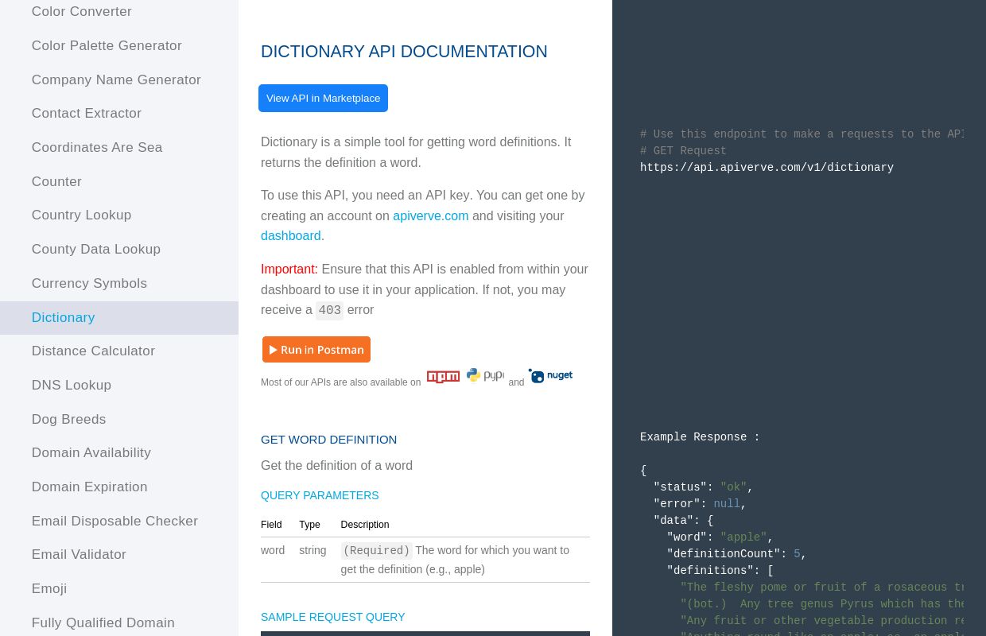The image size is (986, 636).
Task: Navigate to Email Disposable Checker
Action: point(119,522)
